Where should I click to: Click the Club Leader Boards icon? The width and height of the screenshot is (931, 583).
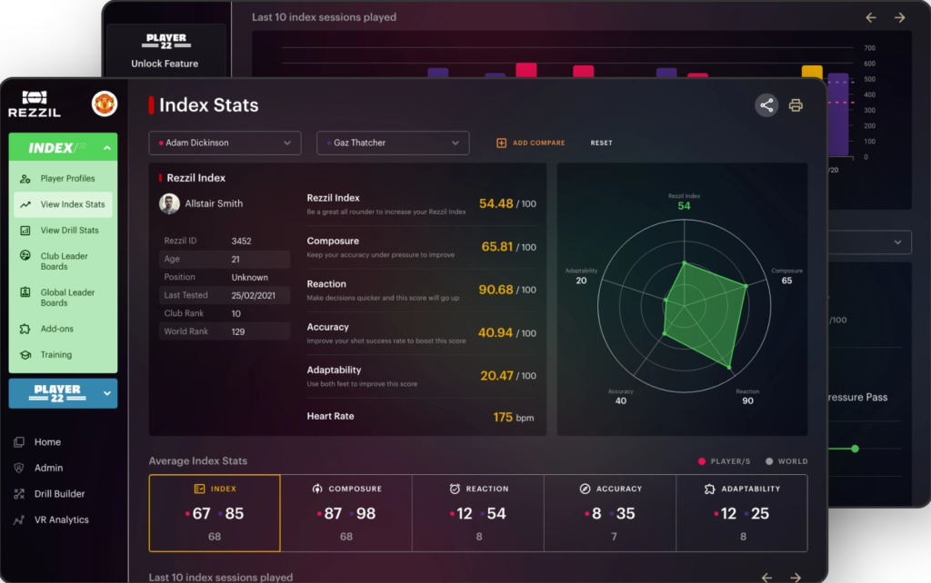point(25,255)
